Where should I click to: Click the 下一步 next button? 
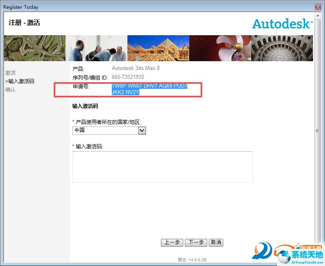(196, 242)
